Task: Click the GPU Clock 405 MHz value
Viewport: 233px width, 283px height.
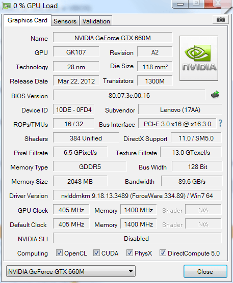Action: (x=71, y=210)
